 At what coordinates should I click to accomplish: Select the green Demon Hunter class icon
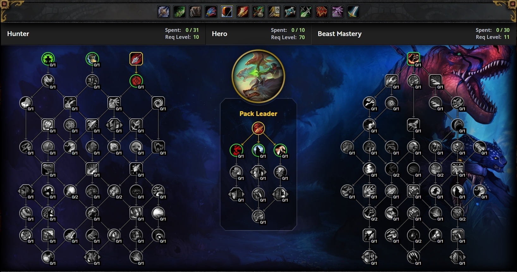point(179,12)
